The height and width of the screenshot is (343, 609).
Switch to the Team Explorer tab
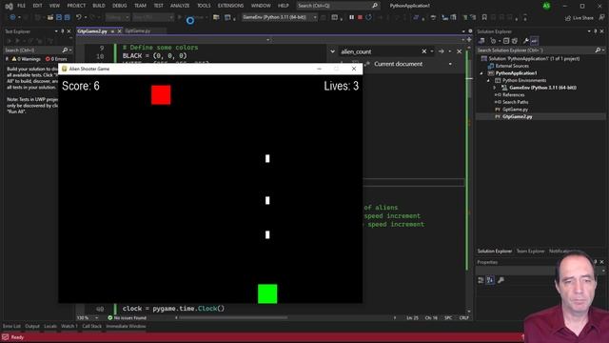[531, 252]
